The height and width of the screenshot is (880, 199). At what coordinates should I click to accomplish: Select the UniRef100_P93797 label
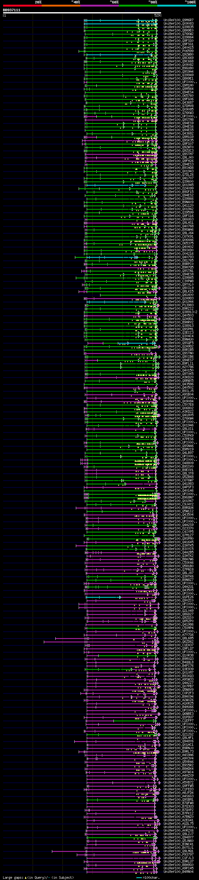pyautogui.click(x=178, y=854)
